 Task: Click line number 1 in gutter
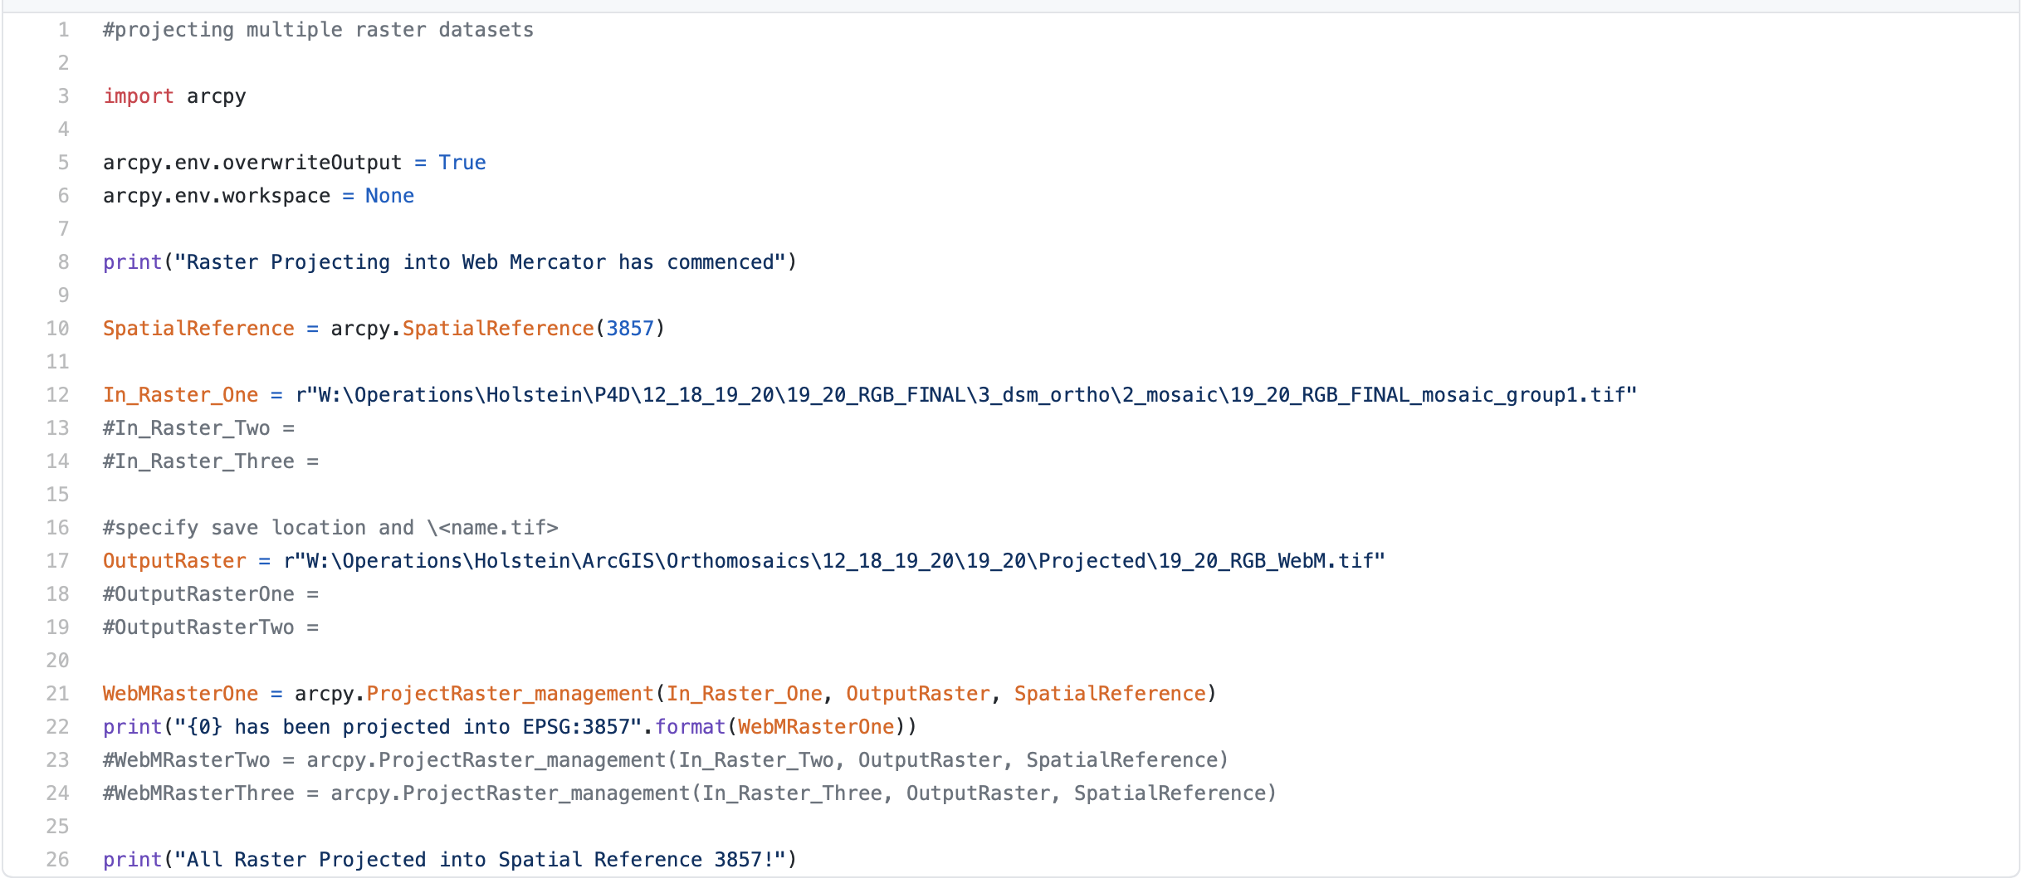click(x=63, y=30)
